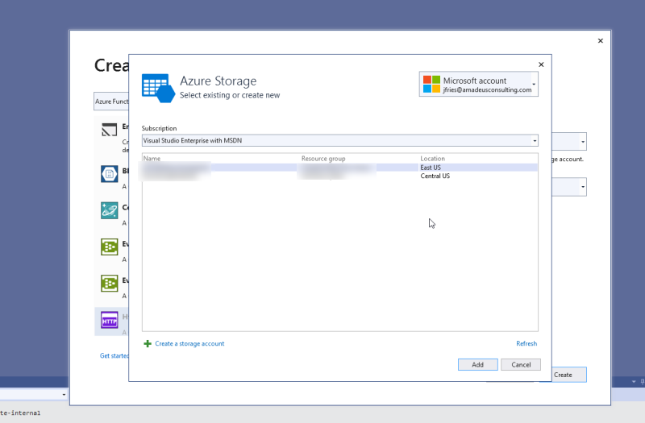Screen dimensions: 645x423
Task: Open the Azure Functions version dropdown
Action: pyautogui.click(x=111, y=102)
